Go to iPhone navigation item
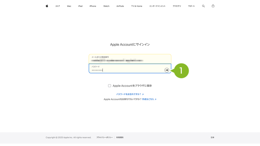Image resolution: width=260 pixels, height=146 pixels. 93,6
